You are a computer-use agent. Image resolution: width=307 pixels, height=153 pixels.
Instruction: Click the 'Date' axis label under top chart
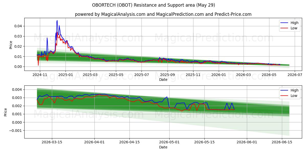(x=163, y=80)
